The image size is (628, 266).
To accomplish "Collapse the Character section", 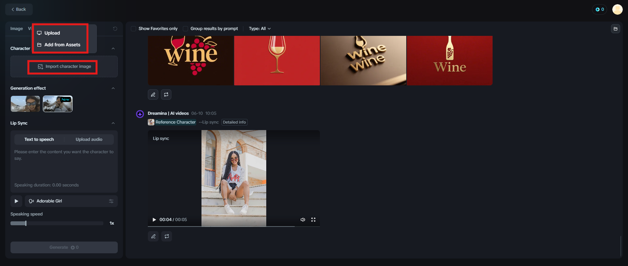I will [x=113, y=49].
